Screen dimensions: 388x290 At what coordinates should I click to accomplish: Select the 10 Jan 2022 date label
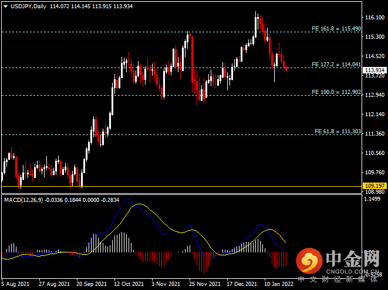(x=279, y=284)
